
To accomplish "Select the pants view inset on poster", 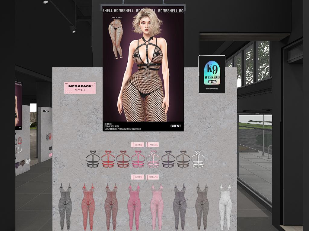I will (116, 38).
